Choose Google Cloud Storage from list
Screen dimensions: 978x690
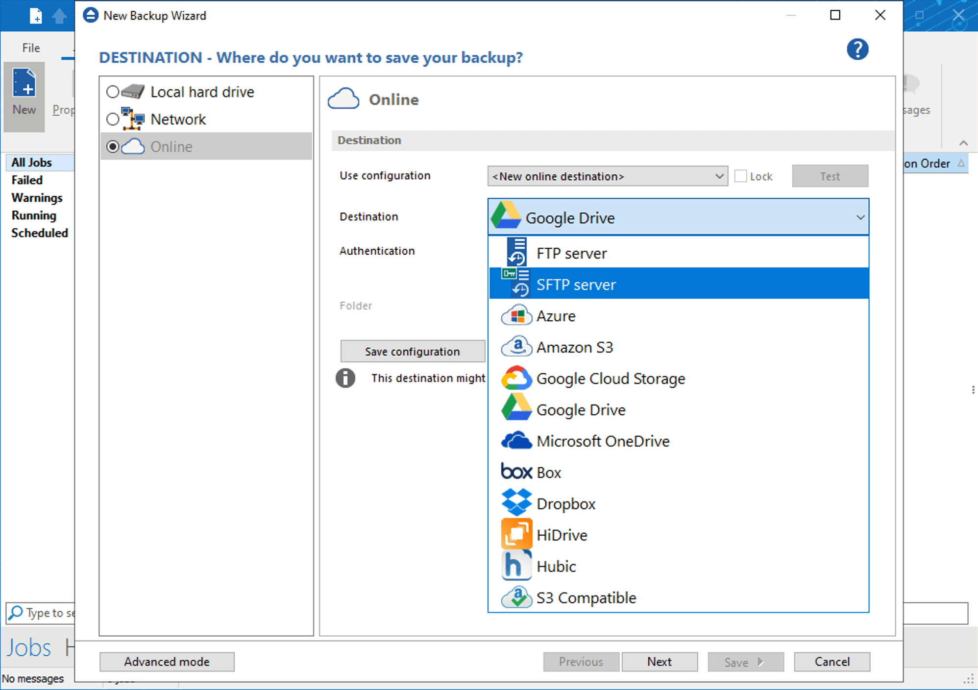pyautogui.click(x=679, y=378)
